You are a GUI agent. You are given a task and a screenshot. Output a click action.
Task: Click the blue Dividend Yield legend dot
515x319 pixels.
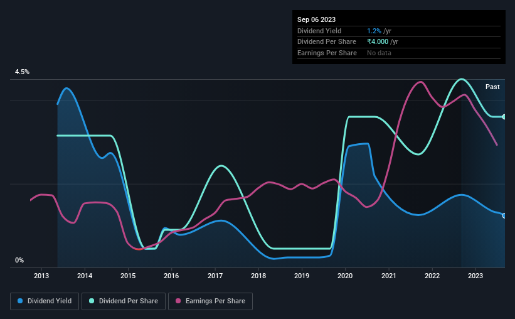coord(20,301)
